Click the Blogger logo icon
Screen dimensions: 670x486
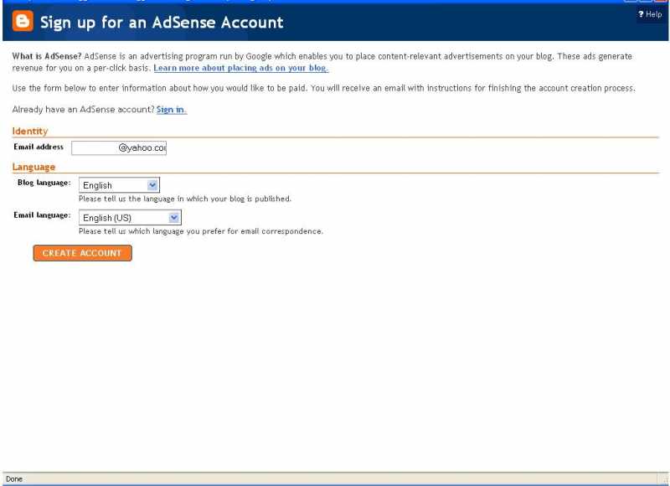21,21
